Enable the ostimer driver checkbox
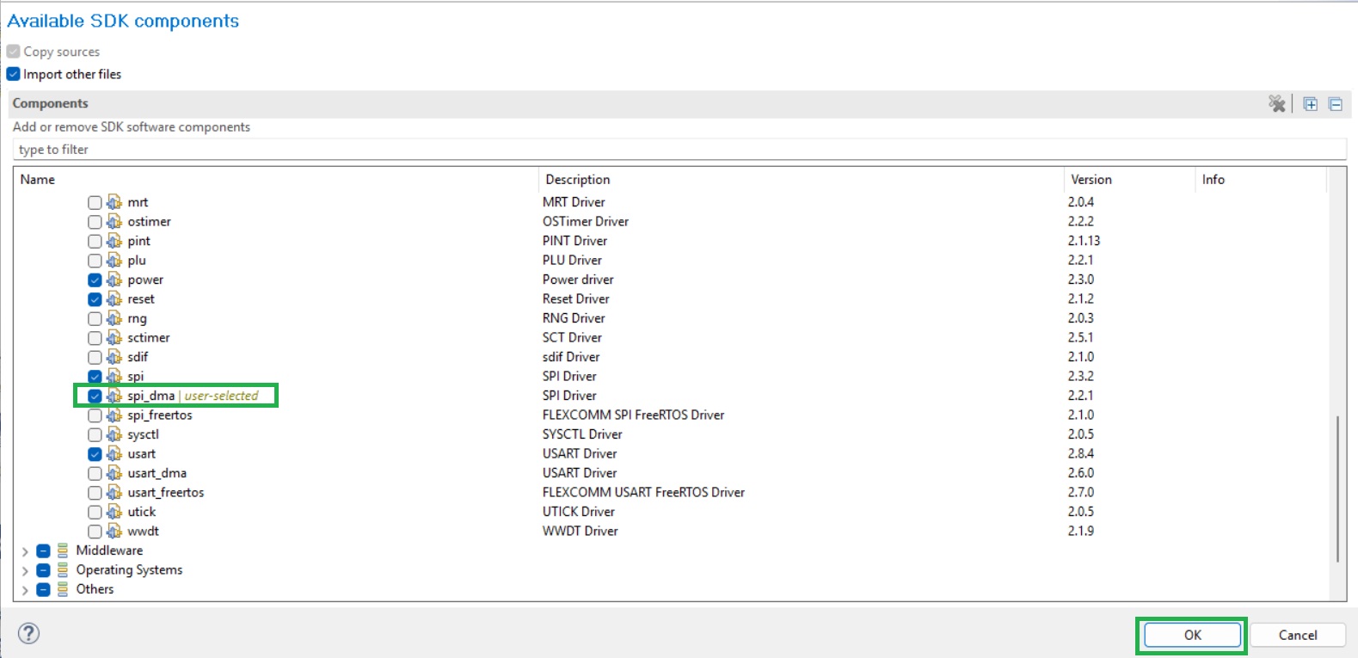Screen dimensions: 1358x658 coord(95,222)
